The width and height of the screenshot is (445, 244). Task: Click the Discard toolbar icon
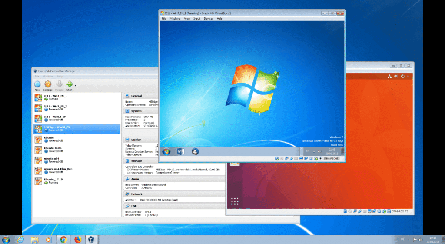(59, 84)
